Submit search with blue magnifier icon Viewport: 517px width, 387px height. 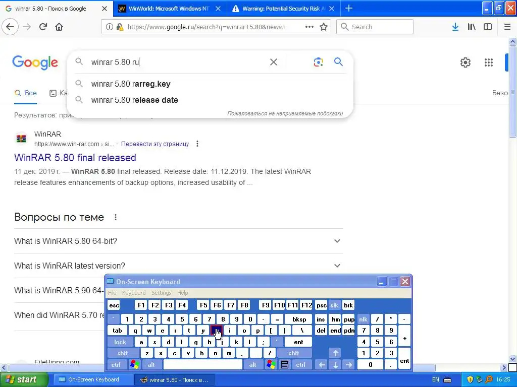(x=338, y=61)
